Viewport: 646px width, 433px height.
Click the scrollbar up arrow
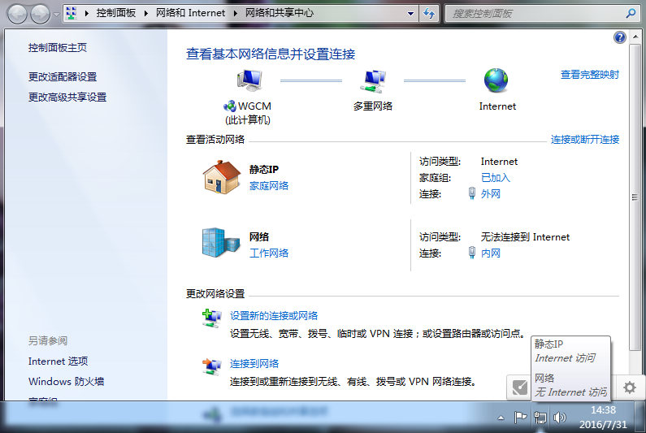coord(635,37)
